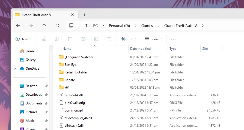Open Desktop in quick access
The height and width of the screenshot is (130, 244).
click(29, 86)
